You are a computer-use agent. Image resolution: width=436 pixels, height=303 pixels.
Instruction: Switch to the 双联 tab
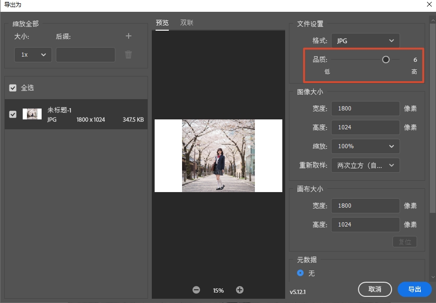point(187,23)
